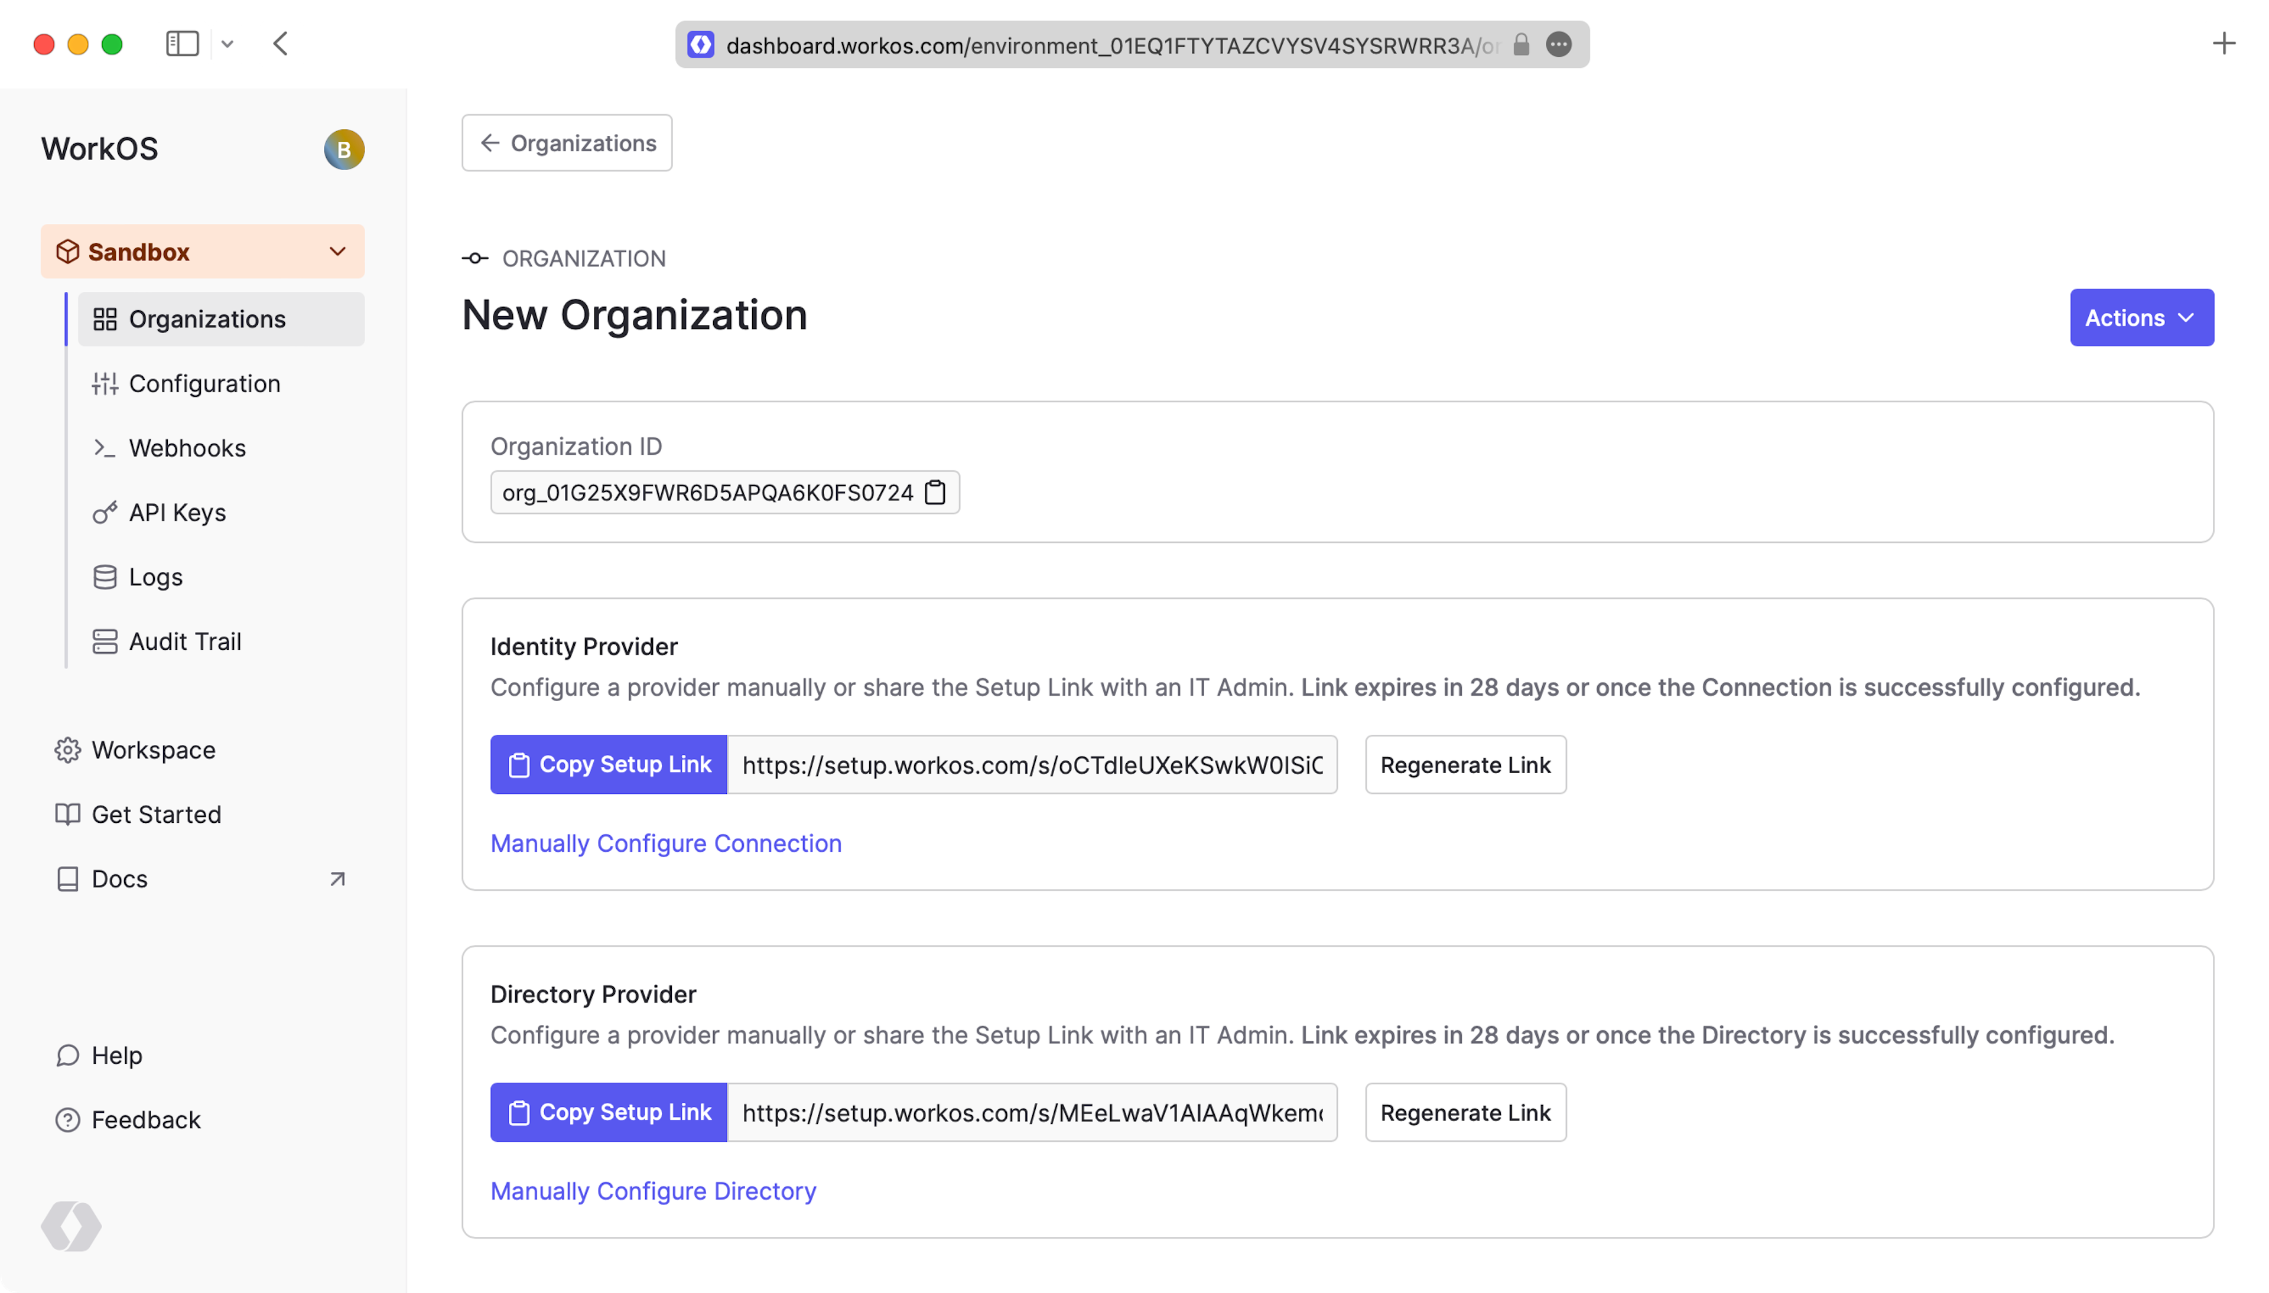This screenshot has width=2269, height=1293.
Task: Go to Webhooks section
Action: 187,448
